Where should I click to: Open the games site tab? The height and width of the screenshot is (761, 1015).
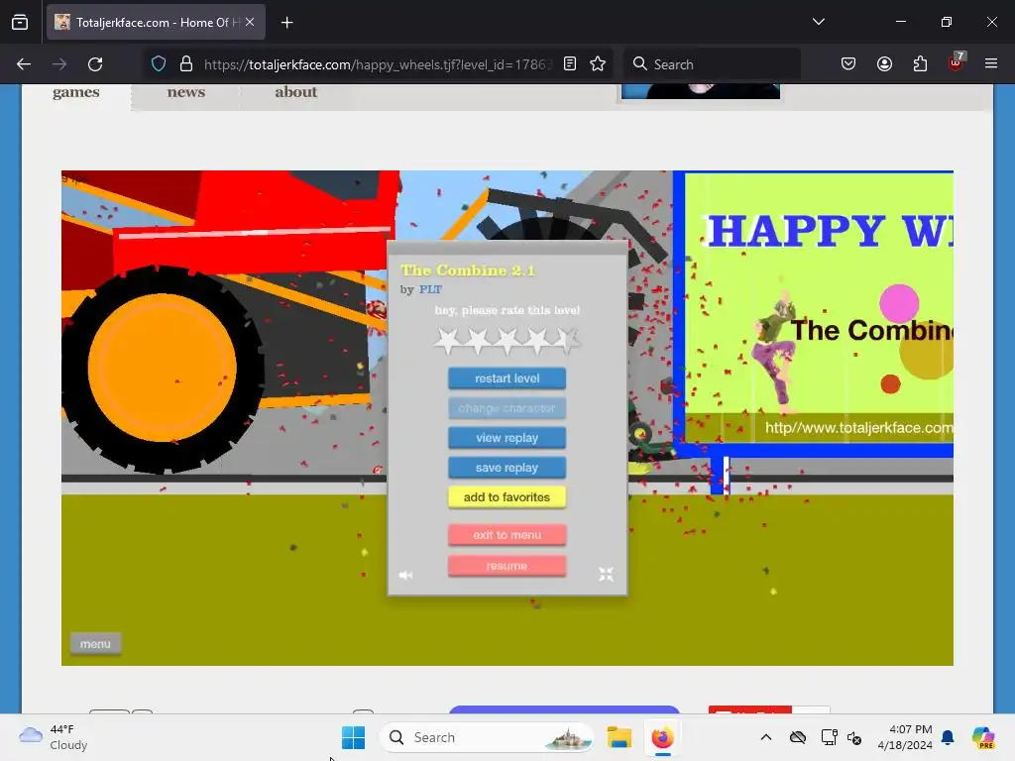75,92
